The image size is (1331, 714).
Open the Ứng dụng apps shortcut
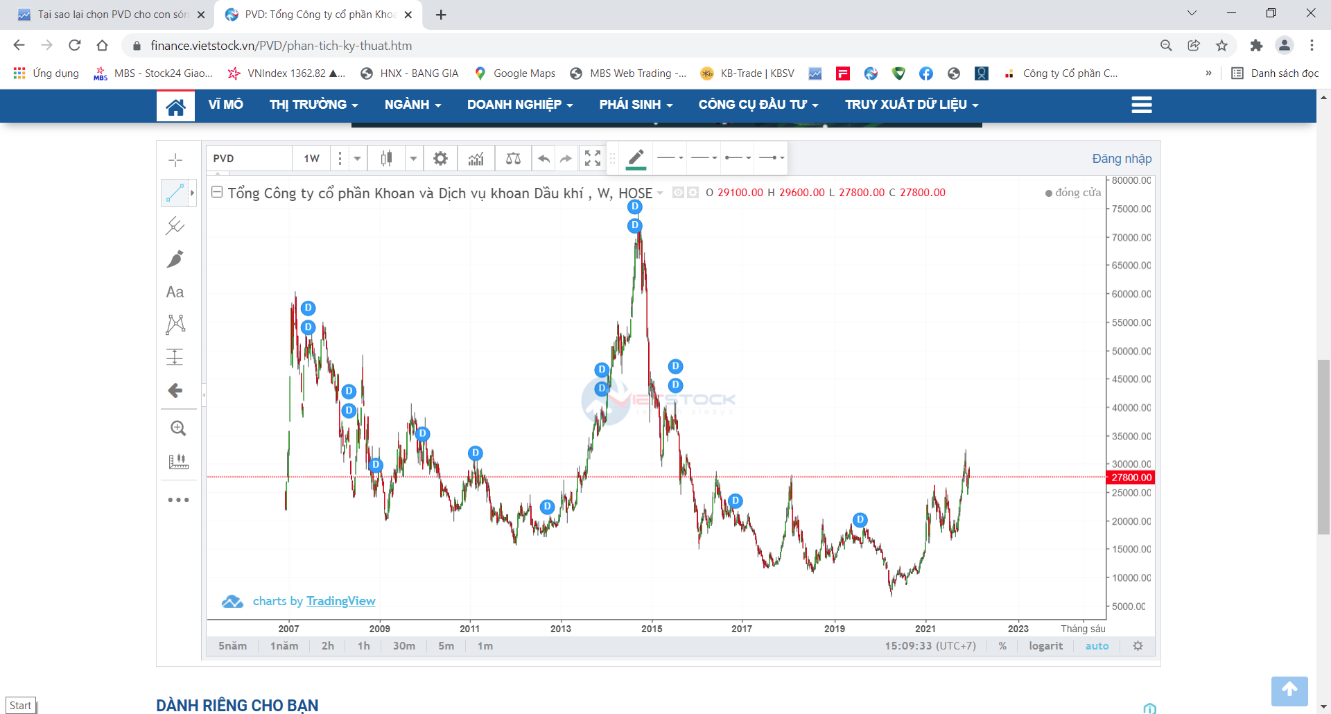(46, 73)
